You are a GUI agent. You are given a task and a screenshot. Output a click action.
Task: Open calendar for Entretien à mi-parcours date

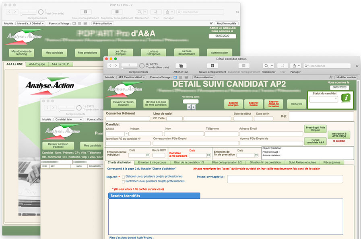(x=208, y=155)
